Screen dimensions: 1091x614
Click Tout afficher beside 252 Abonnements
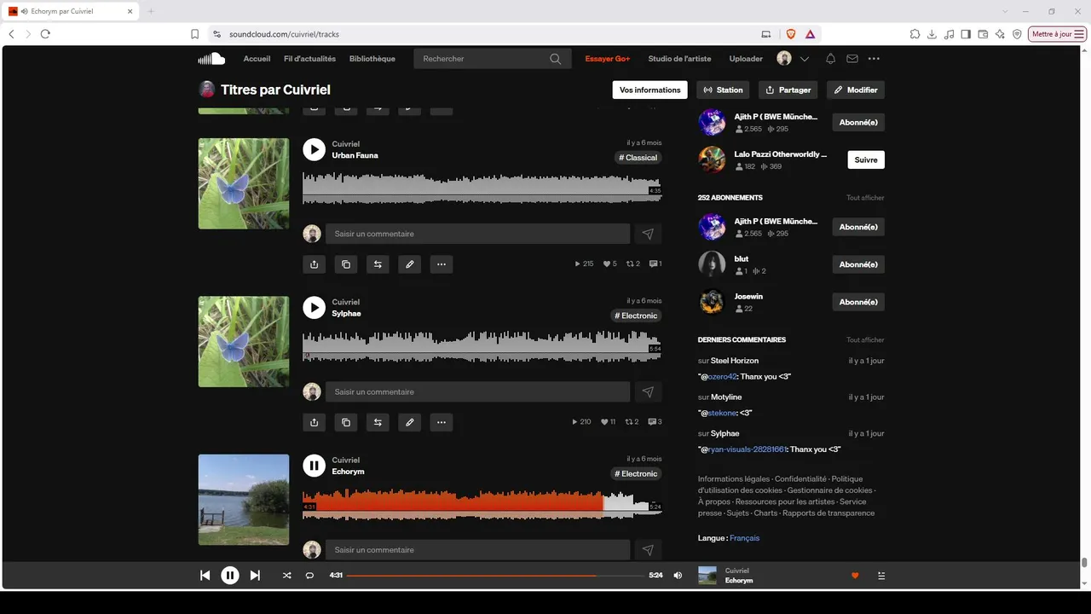(x=865, y=198)
